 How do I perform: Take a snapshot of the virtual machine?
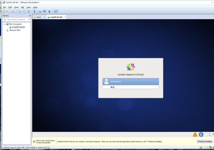(19, 11)
